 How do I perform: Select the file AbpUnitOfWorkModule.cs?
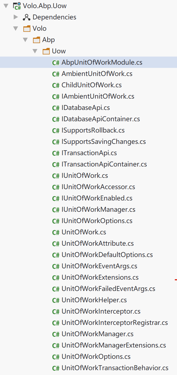tap(102, 63)
